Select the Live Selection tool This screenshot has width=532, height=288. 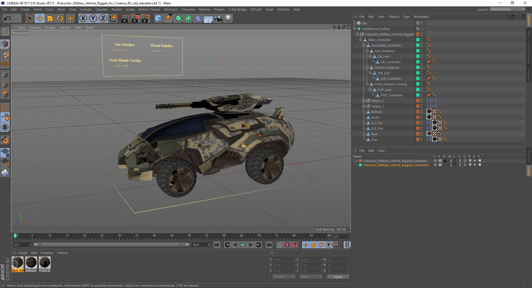click(30, 19)
